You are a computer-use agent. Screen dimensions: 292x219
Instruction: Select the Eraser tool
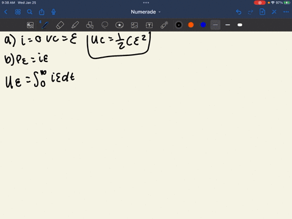click(60, 25)
